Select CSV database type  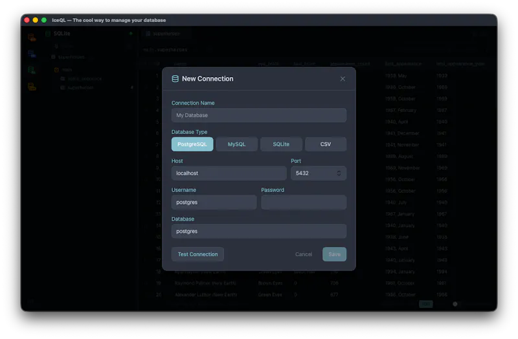[x=326, y=144]
